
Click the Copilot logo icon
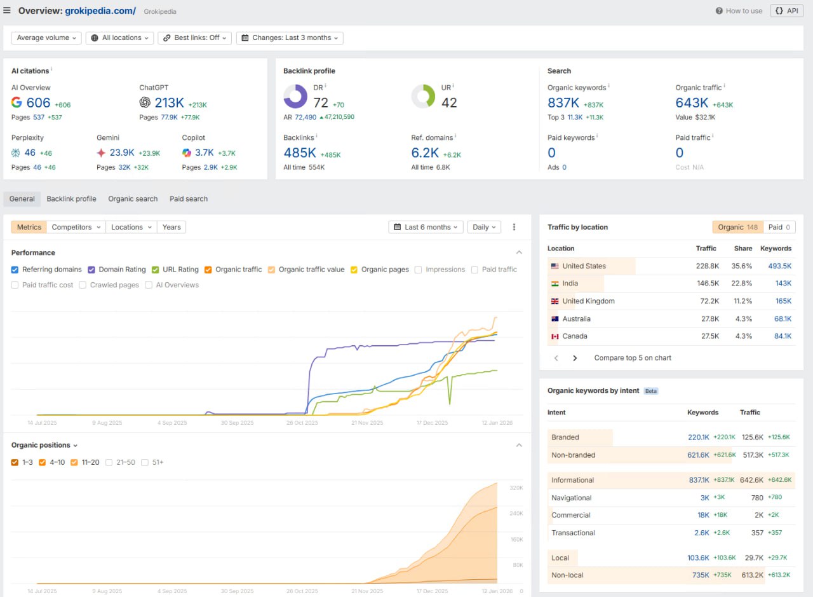pos(187,153)
